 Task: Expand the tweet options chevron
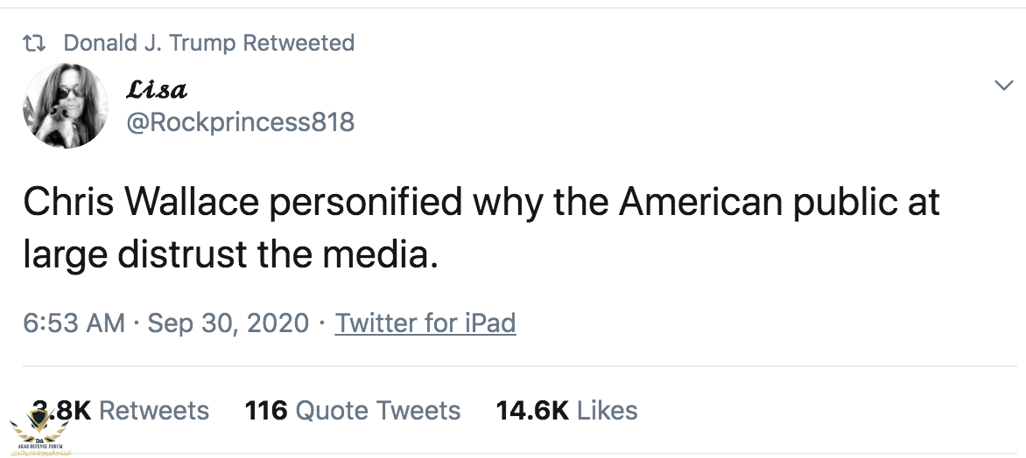pyautogui.click(x=1003, y=86)
